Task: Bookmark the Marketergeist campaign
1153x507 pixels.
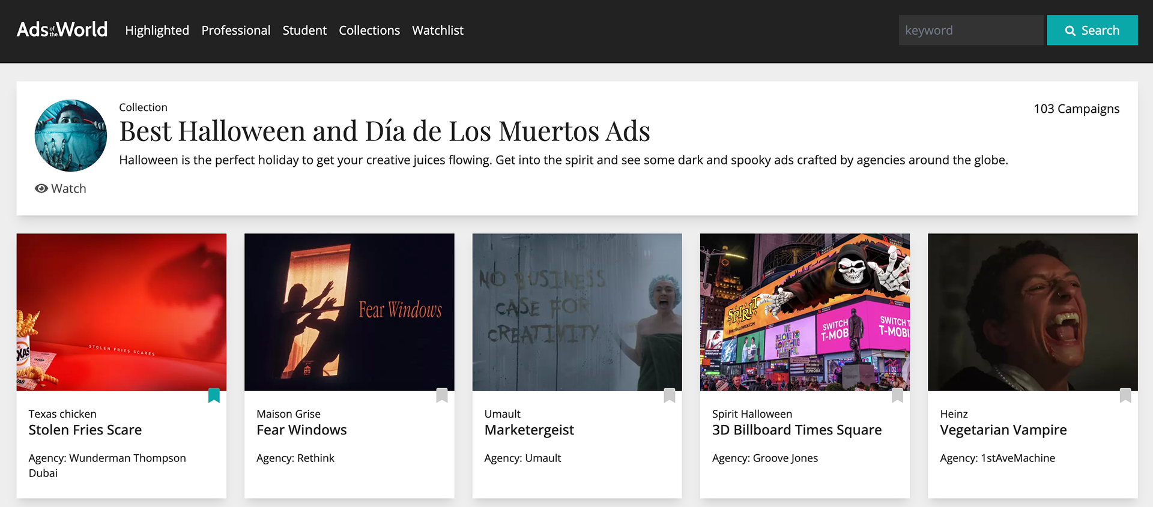Action: 670,395
